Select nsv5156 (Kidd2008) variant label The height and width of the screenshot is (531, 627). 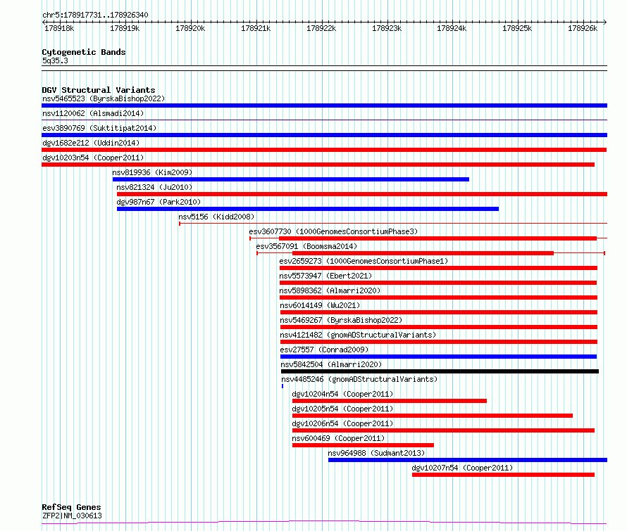216,217
